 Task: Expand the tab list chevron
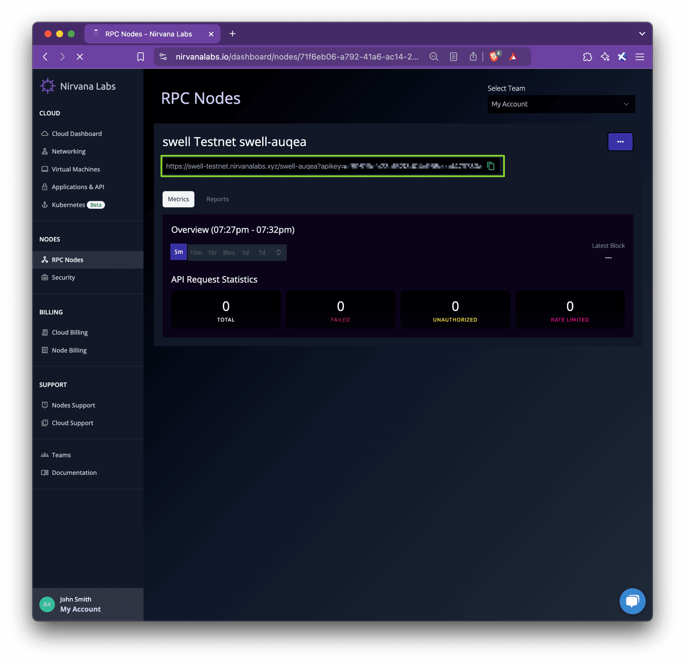click(642, 34)
